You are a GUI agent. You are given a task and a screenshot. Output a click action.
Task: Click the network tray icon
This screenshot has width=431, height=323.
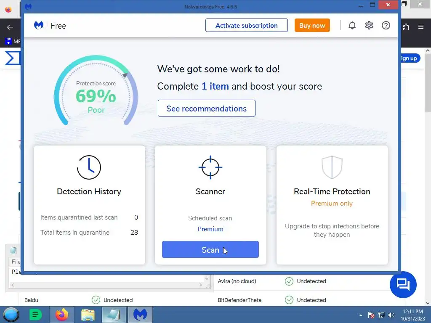[381, 315]
